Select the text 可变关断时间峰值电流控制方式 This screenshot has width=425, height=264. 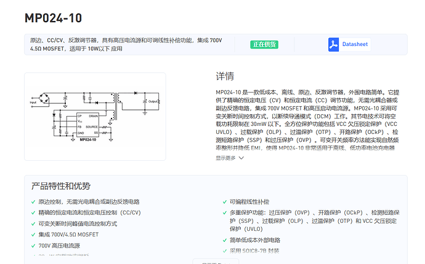78,223
